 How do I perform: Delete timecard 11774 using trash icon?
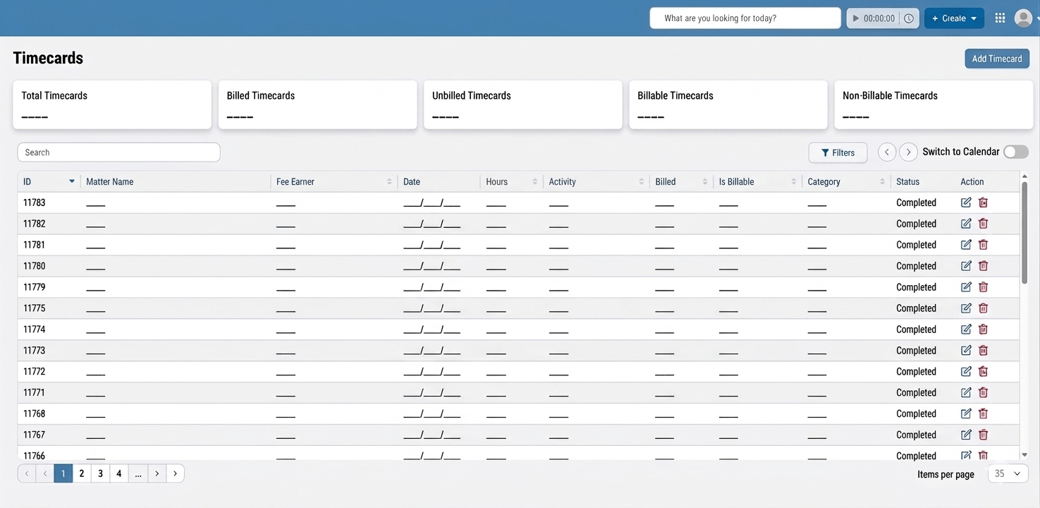(x=983, y=329)
